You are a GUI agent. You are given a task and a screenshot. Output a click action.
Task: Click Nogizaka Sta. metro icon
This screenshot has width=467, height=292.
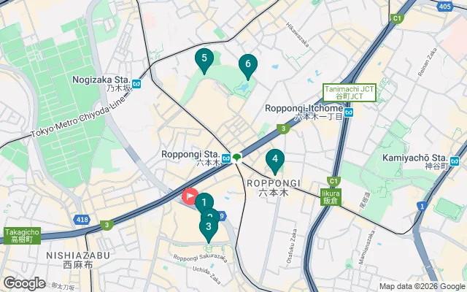[136, 84]
